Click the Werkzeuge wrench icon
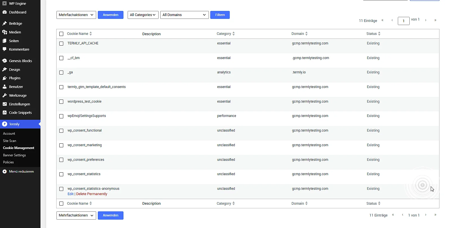 pos(4,95)
